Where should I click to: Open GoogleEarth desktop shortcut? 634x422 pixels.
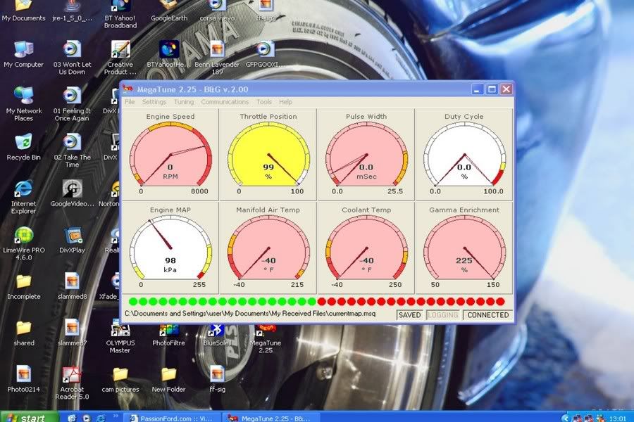coord(168,11)
